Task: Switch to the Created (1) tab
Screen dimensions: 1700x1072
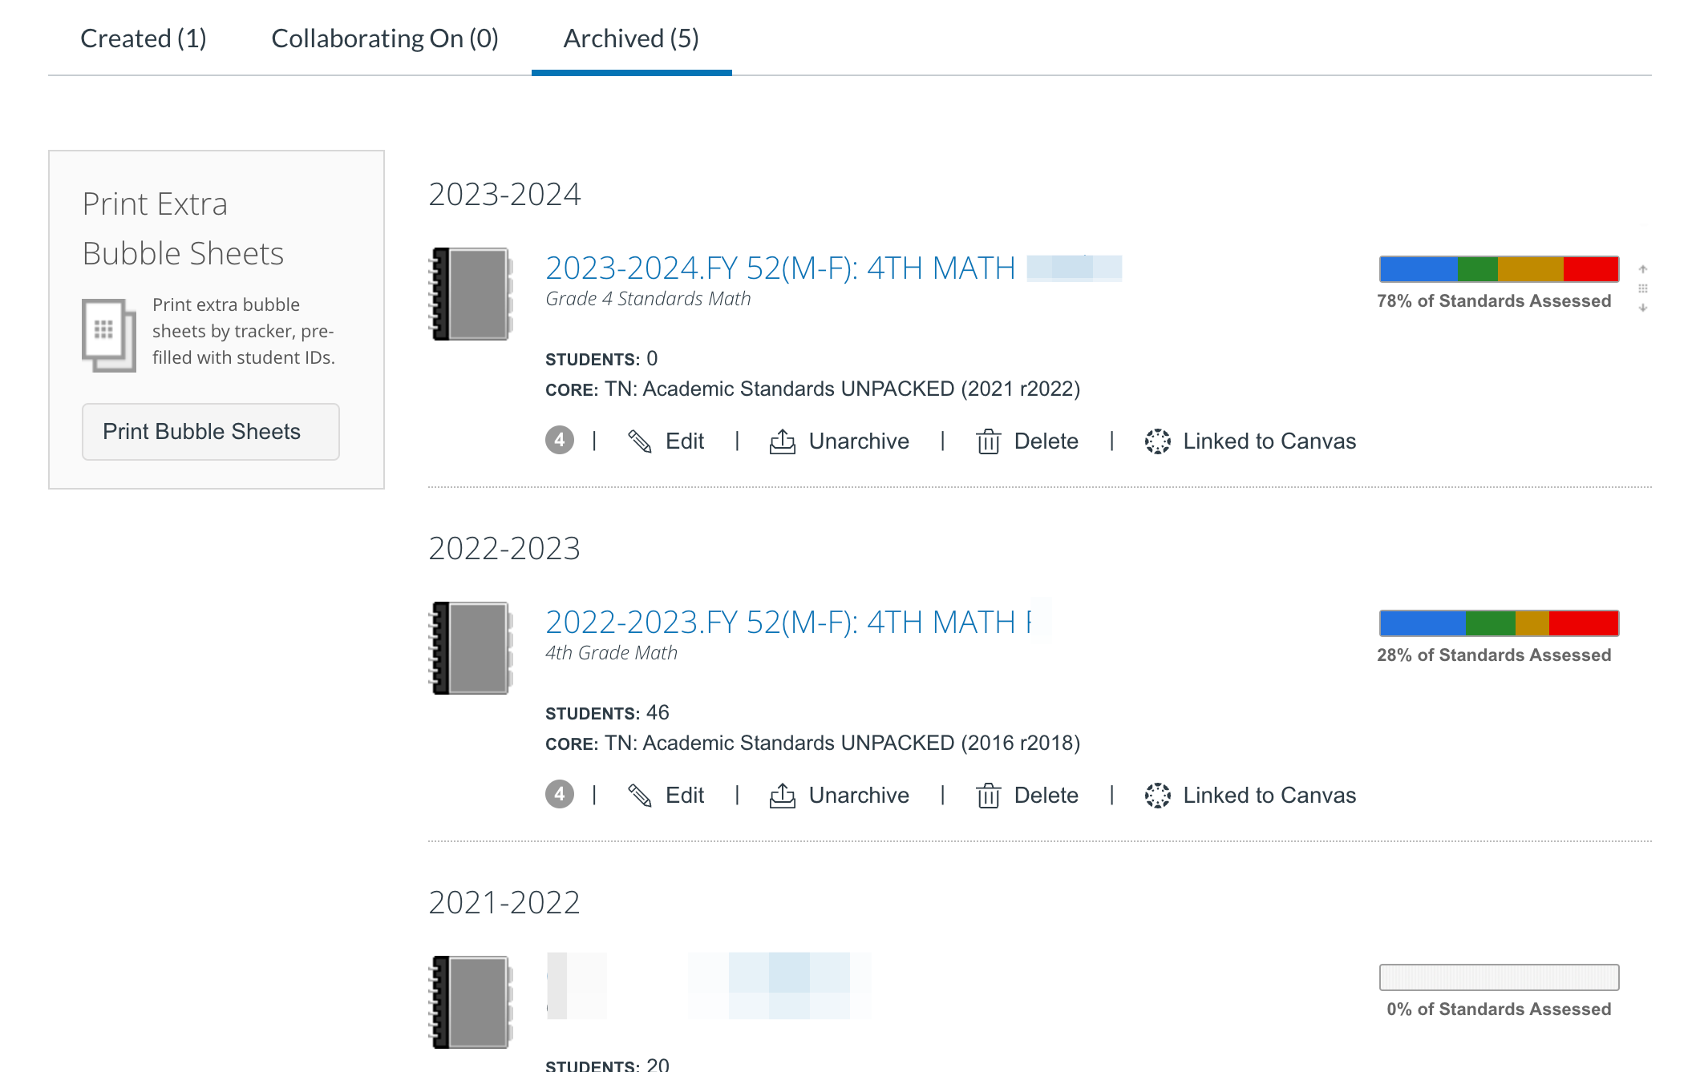Action: (x=144, y=38)
